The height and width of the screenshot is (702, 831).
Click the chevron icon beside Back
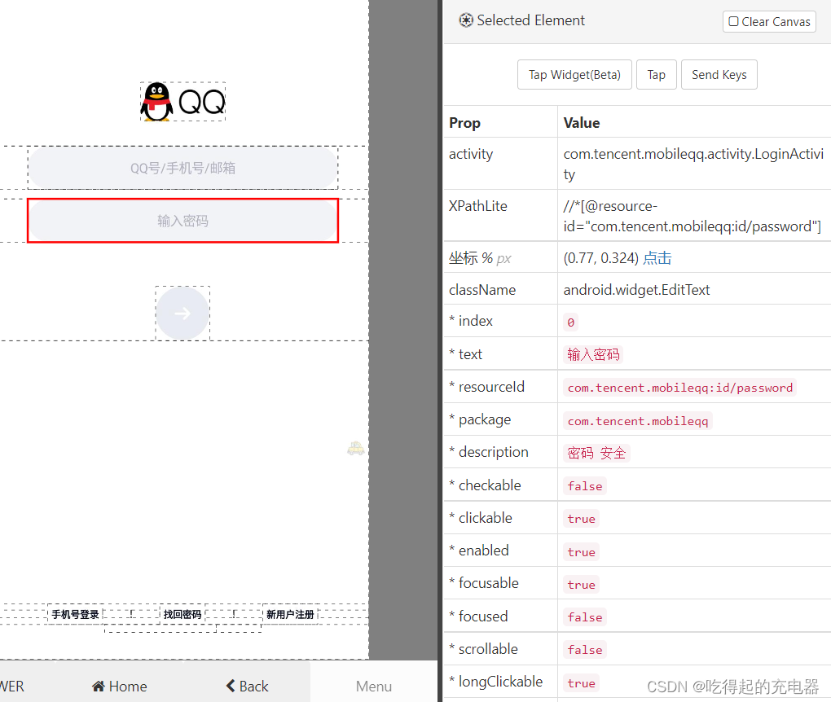click(231, 686)
